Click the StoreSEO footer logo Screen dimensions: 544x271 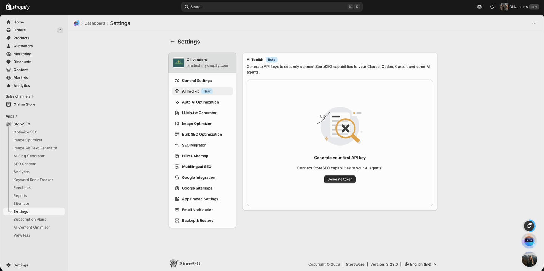coord(185,263)
